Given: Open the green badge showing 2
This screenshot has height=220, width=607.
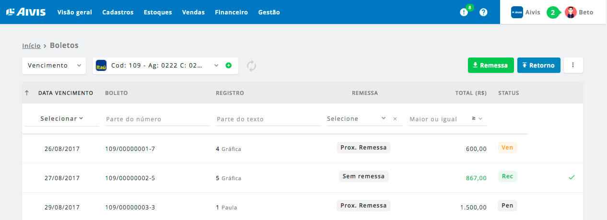Looking at the screenshot, I should 553,12.
